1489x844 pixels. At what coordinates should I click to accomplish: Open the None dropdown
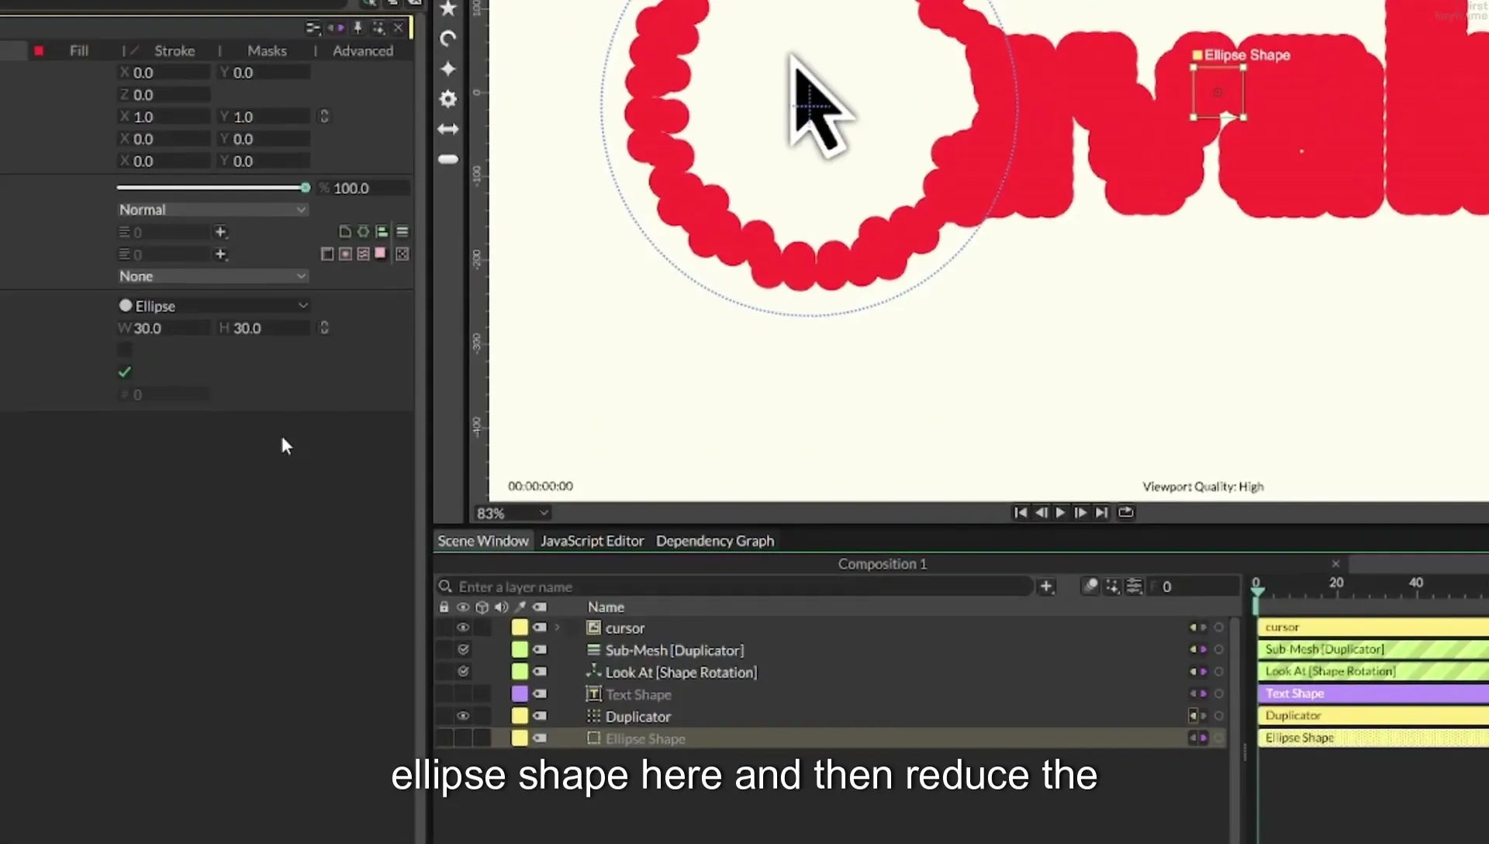point(212,277)
